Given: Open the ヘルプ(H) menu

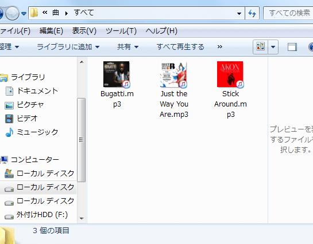Looking at the screenshot, I should point(161,31).
